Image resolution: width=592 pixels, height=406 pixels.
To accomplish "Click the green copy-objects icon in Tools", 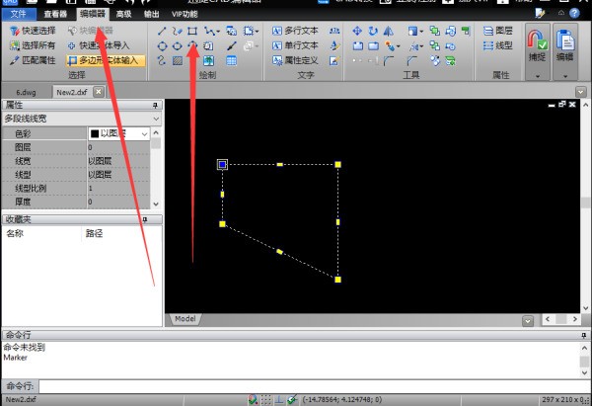I will click(x=435, y=31).
